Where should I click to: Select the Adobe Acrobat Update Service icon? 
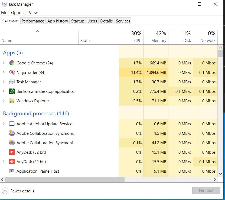coord(12,124)
